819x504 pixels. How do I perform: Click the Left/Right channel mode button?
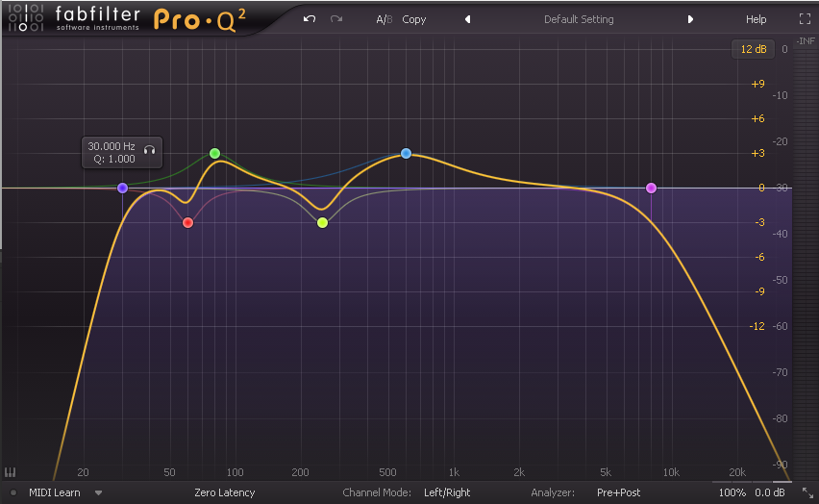click(447, 492)
